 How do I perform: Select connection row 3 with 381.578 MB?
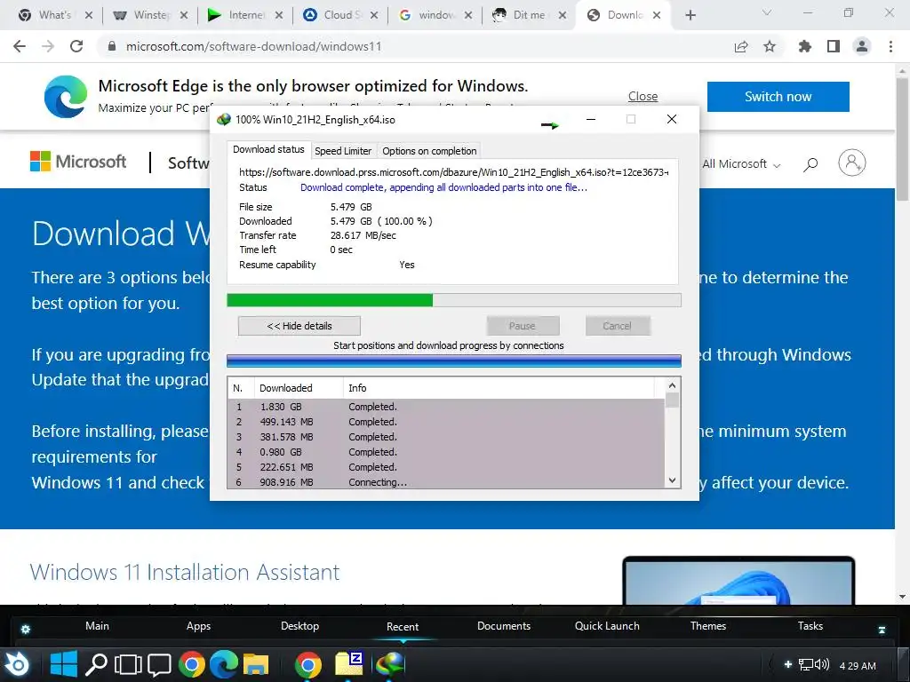pyautogui.click(x=446, y=437)
